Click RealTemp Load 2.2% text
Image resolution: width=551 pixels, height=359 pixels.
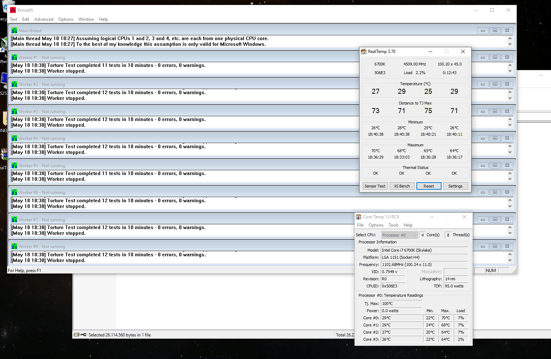point(415,73)
